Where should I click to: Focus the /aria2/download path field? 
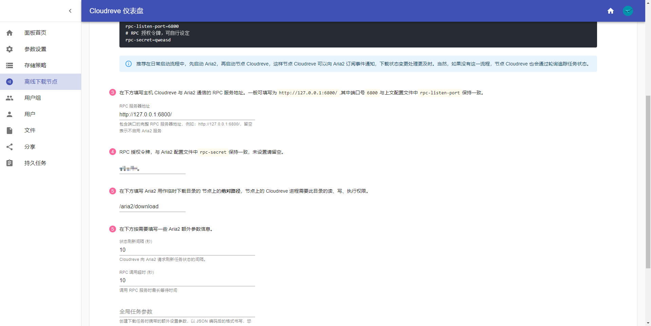(x=152, y=207)
